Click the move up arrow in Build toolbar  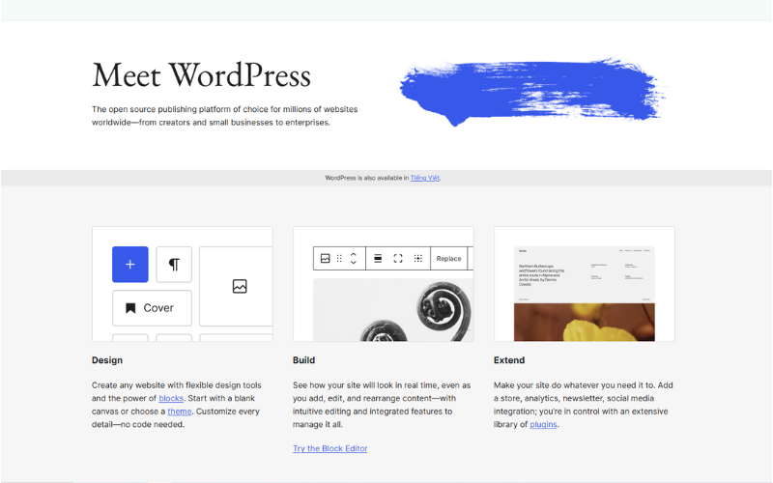pos(353,254)
